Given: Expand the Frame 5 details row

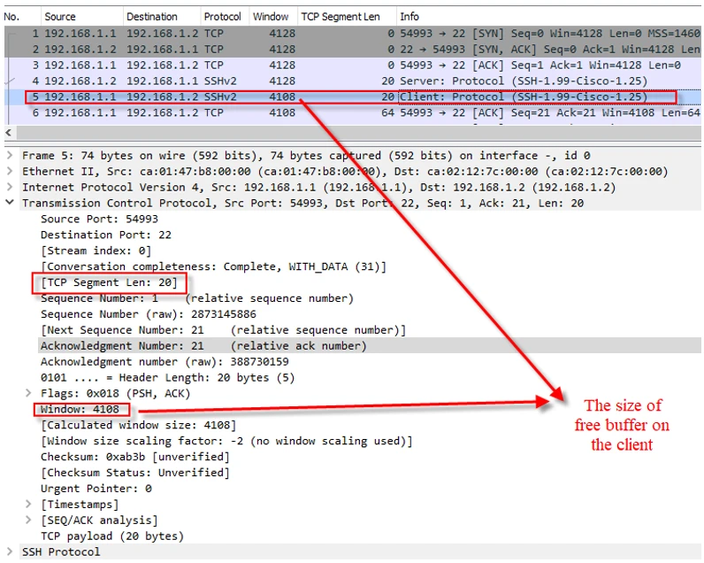Looking at the screenshot, I should click(10, 155).
